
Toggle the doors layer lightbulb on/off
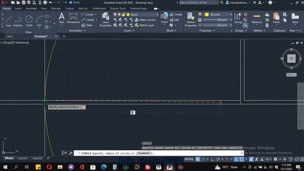tap(115, 15)
